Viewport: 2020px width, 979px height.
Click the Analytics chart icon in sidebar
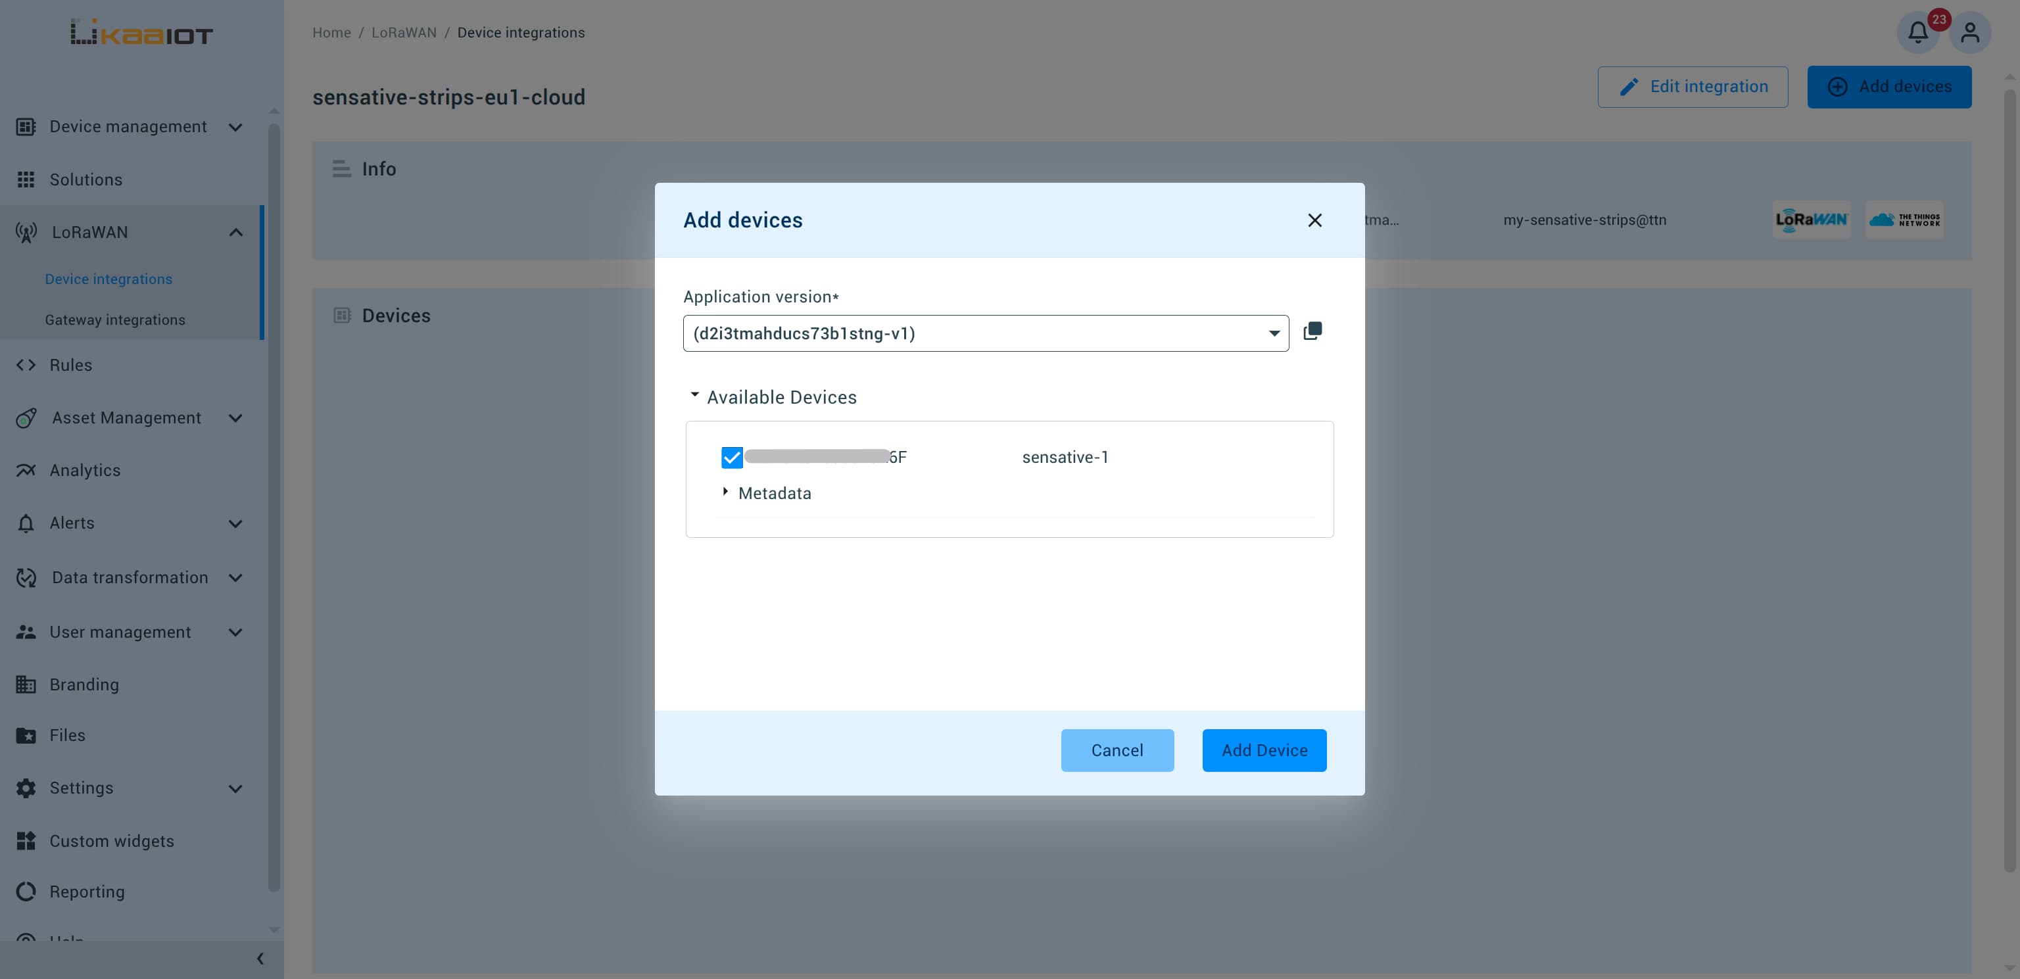[26, 470]
